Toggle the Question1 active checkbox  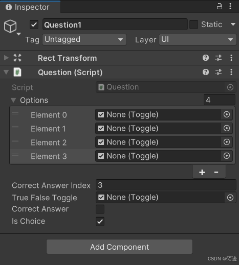click(34, 25)
